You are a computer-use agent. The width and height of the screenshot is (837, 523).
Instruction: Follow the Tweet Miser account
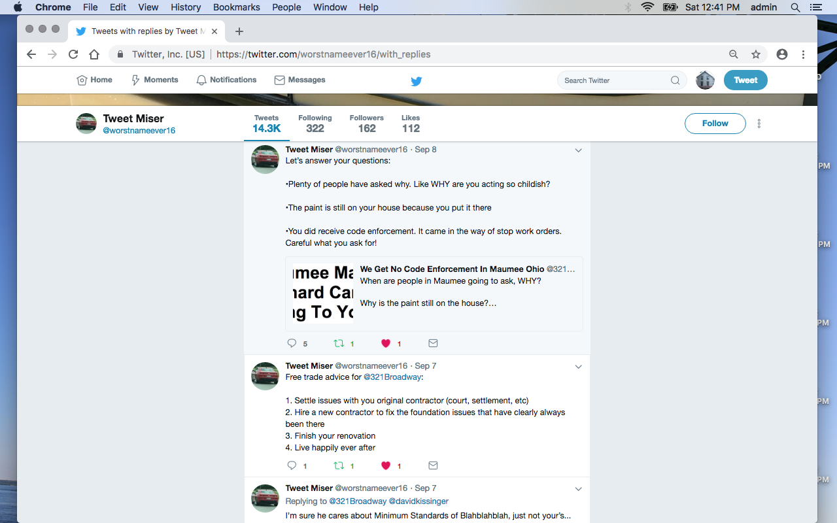coord(715,124)
